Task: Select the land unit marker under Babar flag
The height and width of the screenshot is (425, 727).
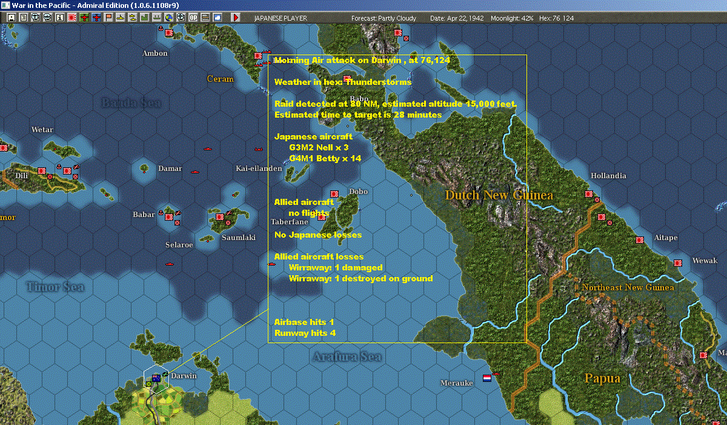Action: 177,223
